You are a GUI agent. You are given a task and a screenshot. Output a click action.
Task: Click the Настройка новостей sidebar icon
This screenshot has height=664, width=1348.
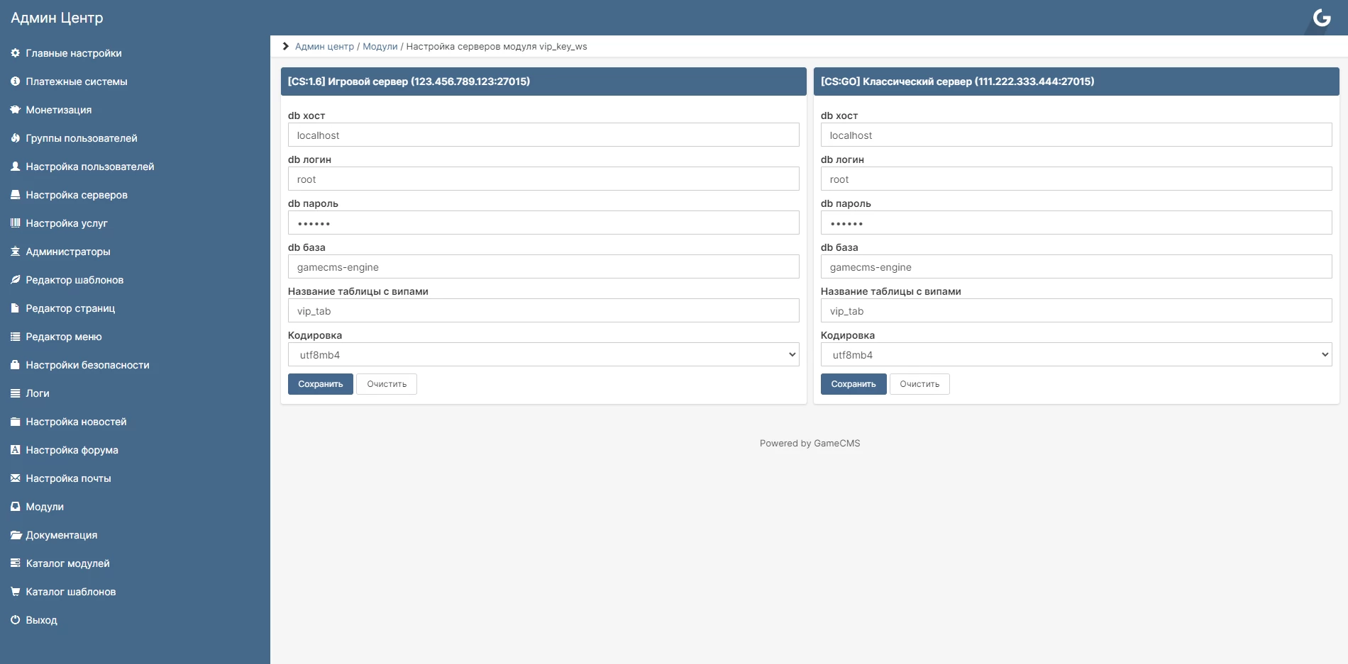tap(15, 422)
